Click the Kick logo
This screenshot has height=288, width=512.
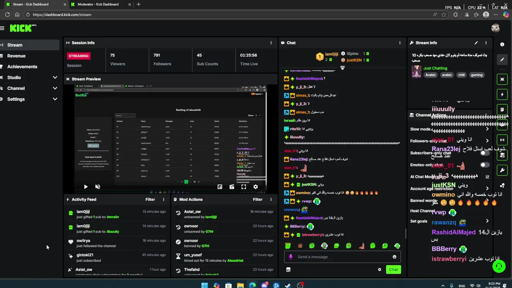23,28
